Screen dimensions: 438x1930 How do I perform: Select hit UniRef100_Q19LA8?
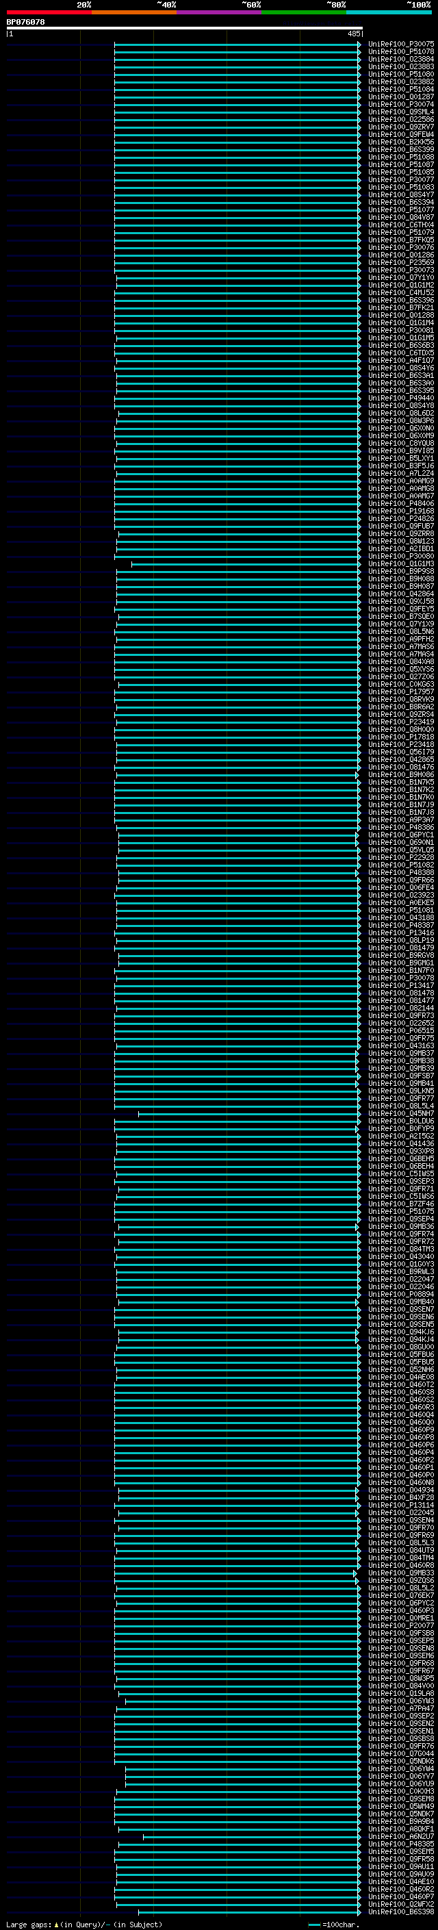[x=401, y=1693]
